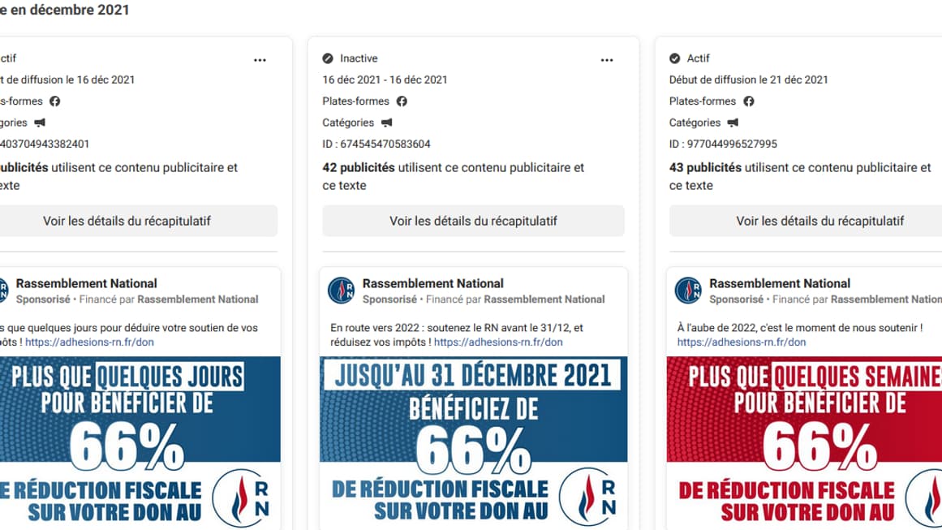942x530 pixels.
Task: Click Facebook platform icon in middle card
Action: coord(402,101)
